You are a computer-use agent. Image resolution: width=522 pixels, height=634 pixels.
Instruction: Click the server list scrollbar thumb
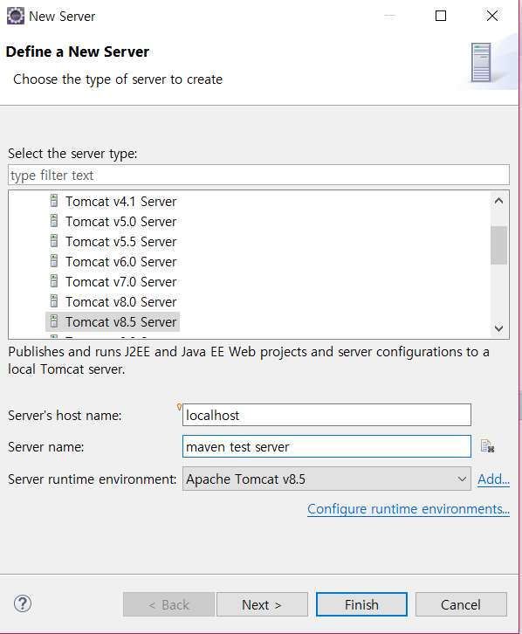[499, 245]
